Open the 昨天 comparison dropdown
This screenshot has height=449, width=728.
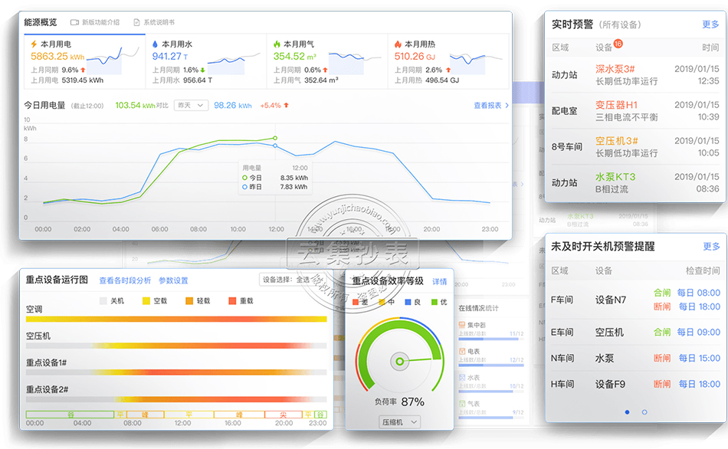tap(191, 106)
